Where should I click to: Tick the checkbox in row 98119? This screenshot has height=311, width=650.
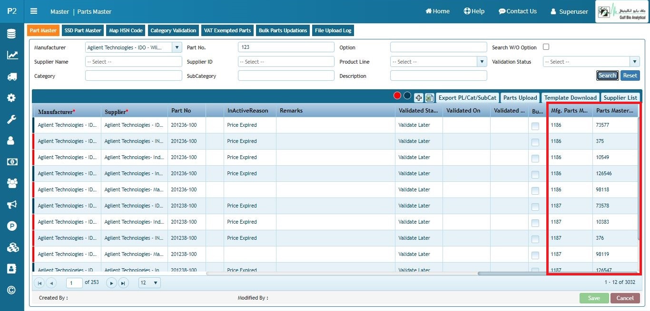(535, 255)
